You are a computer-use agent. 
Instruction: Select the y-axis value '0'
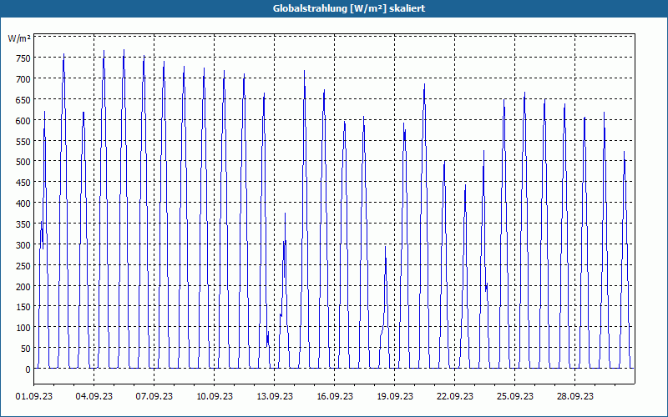coord(28,369)
